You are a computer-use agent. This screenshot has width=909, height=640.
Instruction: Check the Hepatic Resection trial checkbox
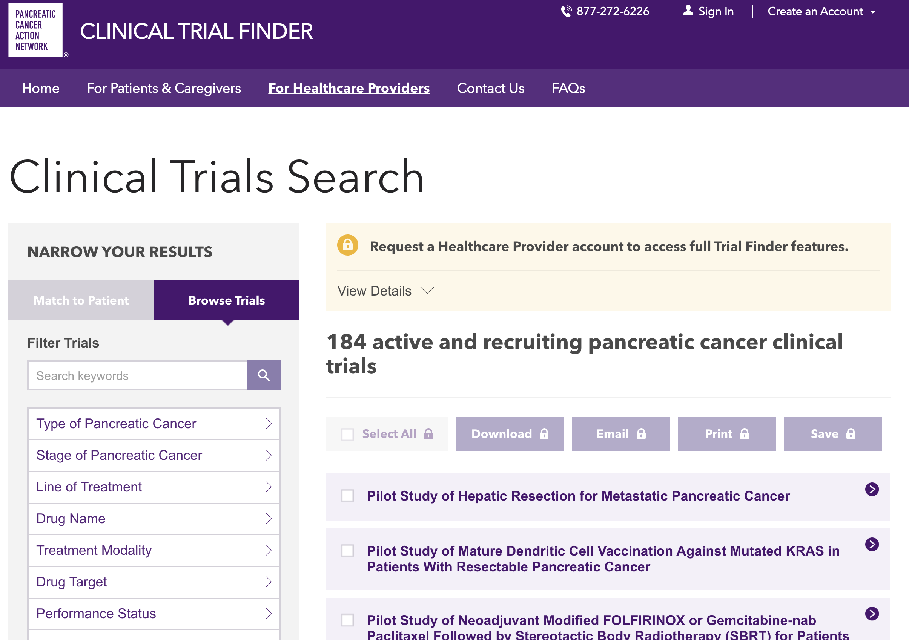(347, 496)
